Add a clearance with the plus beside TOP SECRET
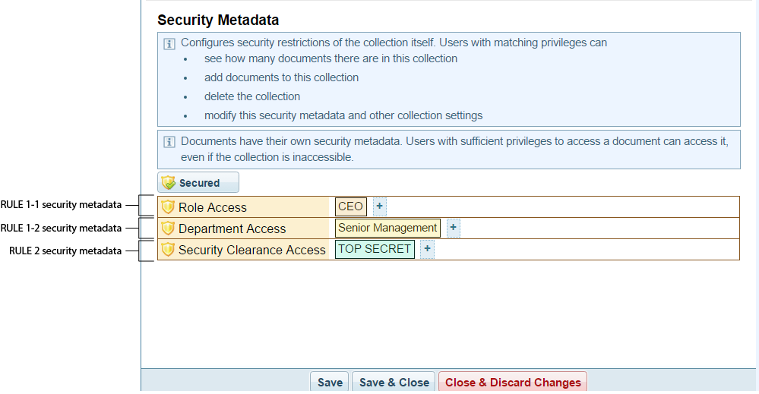759x394 pixels. [427, 249]
